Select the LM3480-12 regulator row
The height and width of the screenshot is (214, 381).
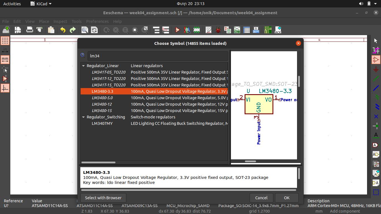pyautogui.click(x=154, y=104)
